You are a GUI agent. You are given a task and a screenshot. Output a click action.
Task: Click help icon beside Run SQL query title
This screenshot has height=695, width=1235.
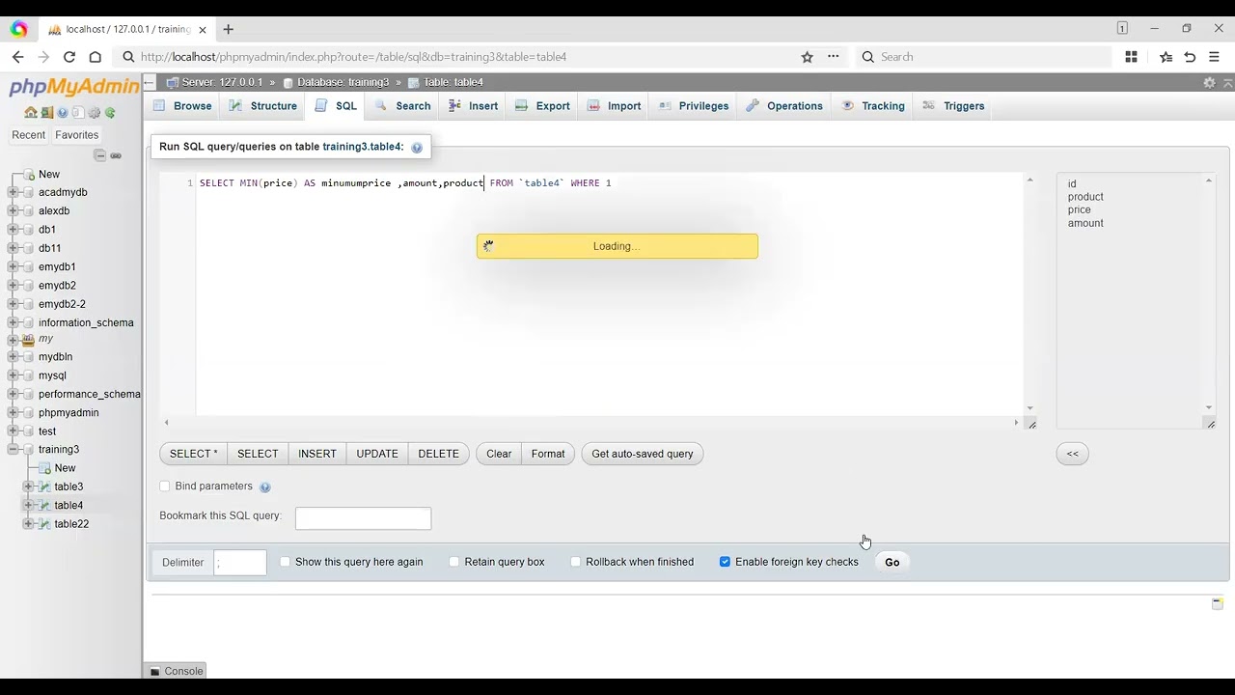point(417,148)
